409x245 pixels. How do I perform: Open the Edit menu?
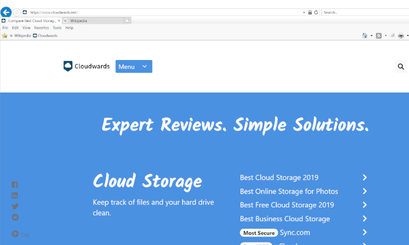coord(16,28)
